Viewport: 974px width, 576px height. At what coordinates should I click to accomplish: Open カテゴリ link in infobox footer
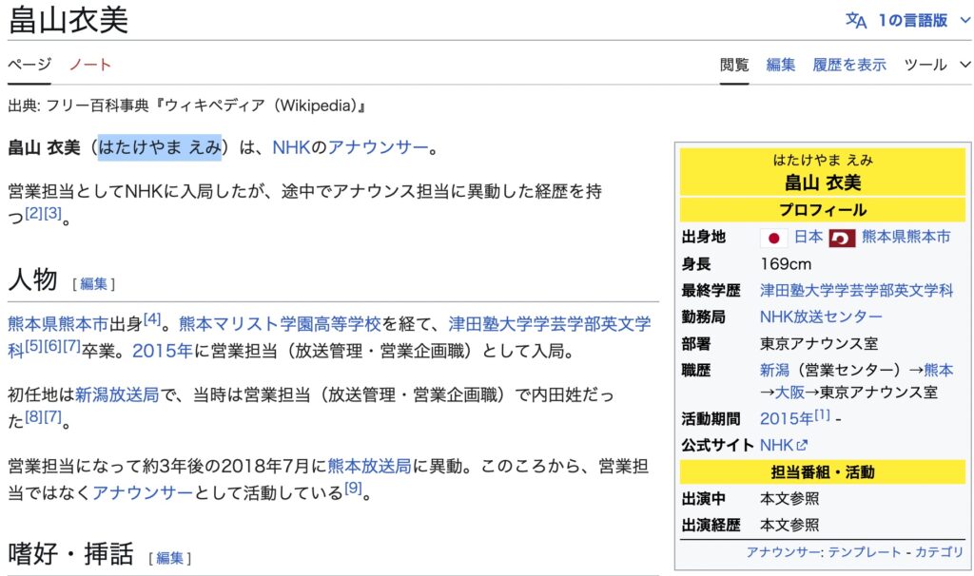pos(939,552)
